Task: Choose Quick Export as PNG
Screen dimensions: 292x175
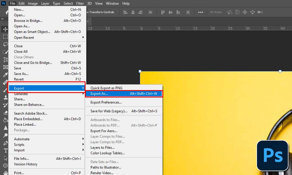Action: click(x=124, y=88)
